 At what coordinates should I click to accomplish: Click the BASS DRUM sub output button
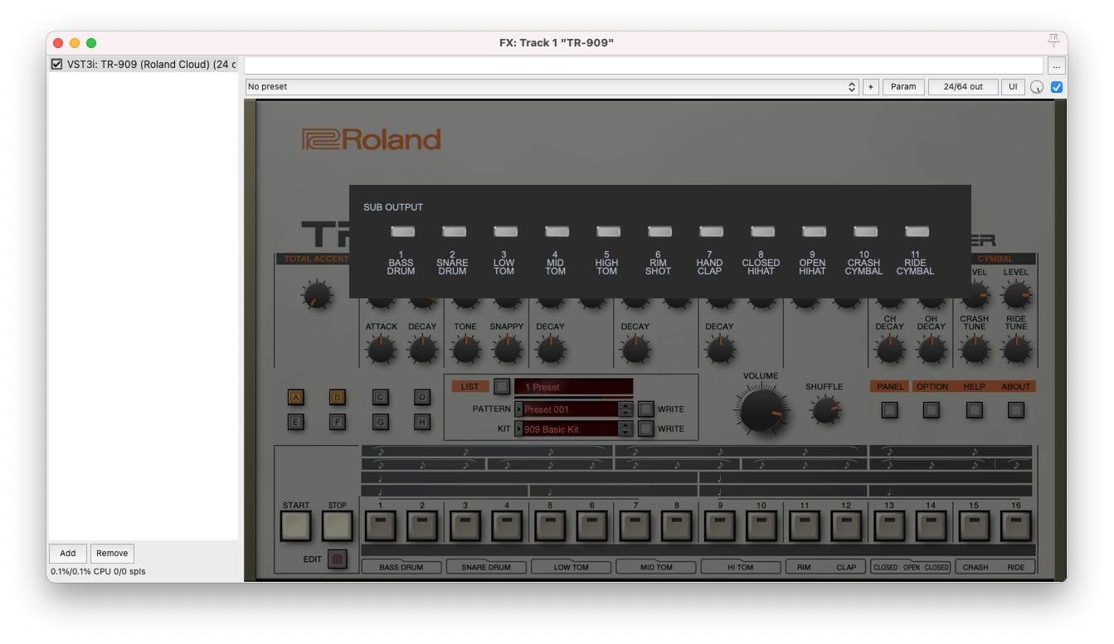click(402, 231)
